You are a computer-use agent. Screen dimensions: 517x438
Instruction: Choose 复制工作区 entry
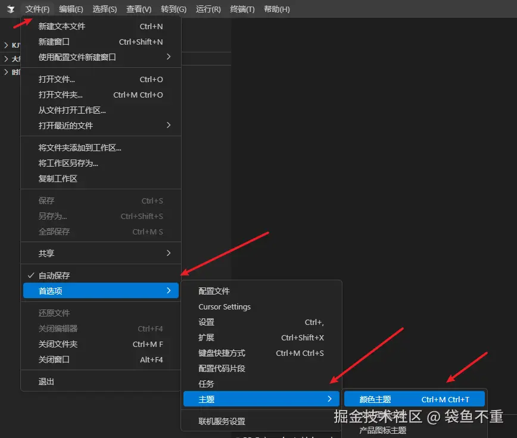pos(101,179)
